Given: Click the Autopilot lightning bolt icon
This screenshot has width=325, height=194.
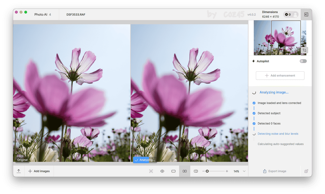Looking at the screenshot, I should pyautogui.click(x=254, y=61).
